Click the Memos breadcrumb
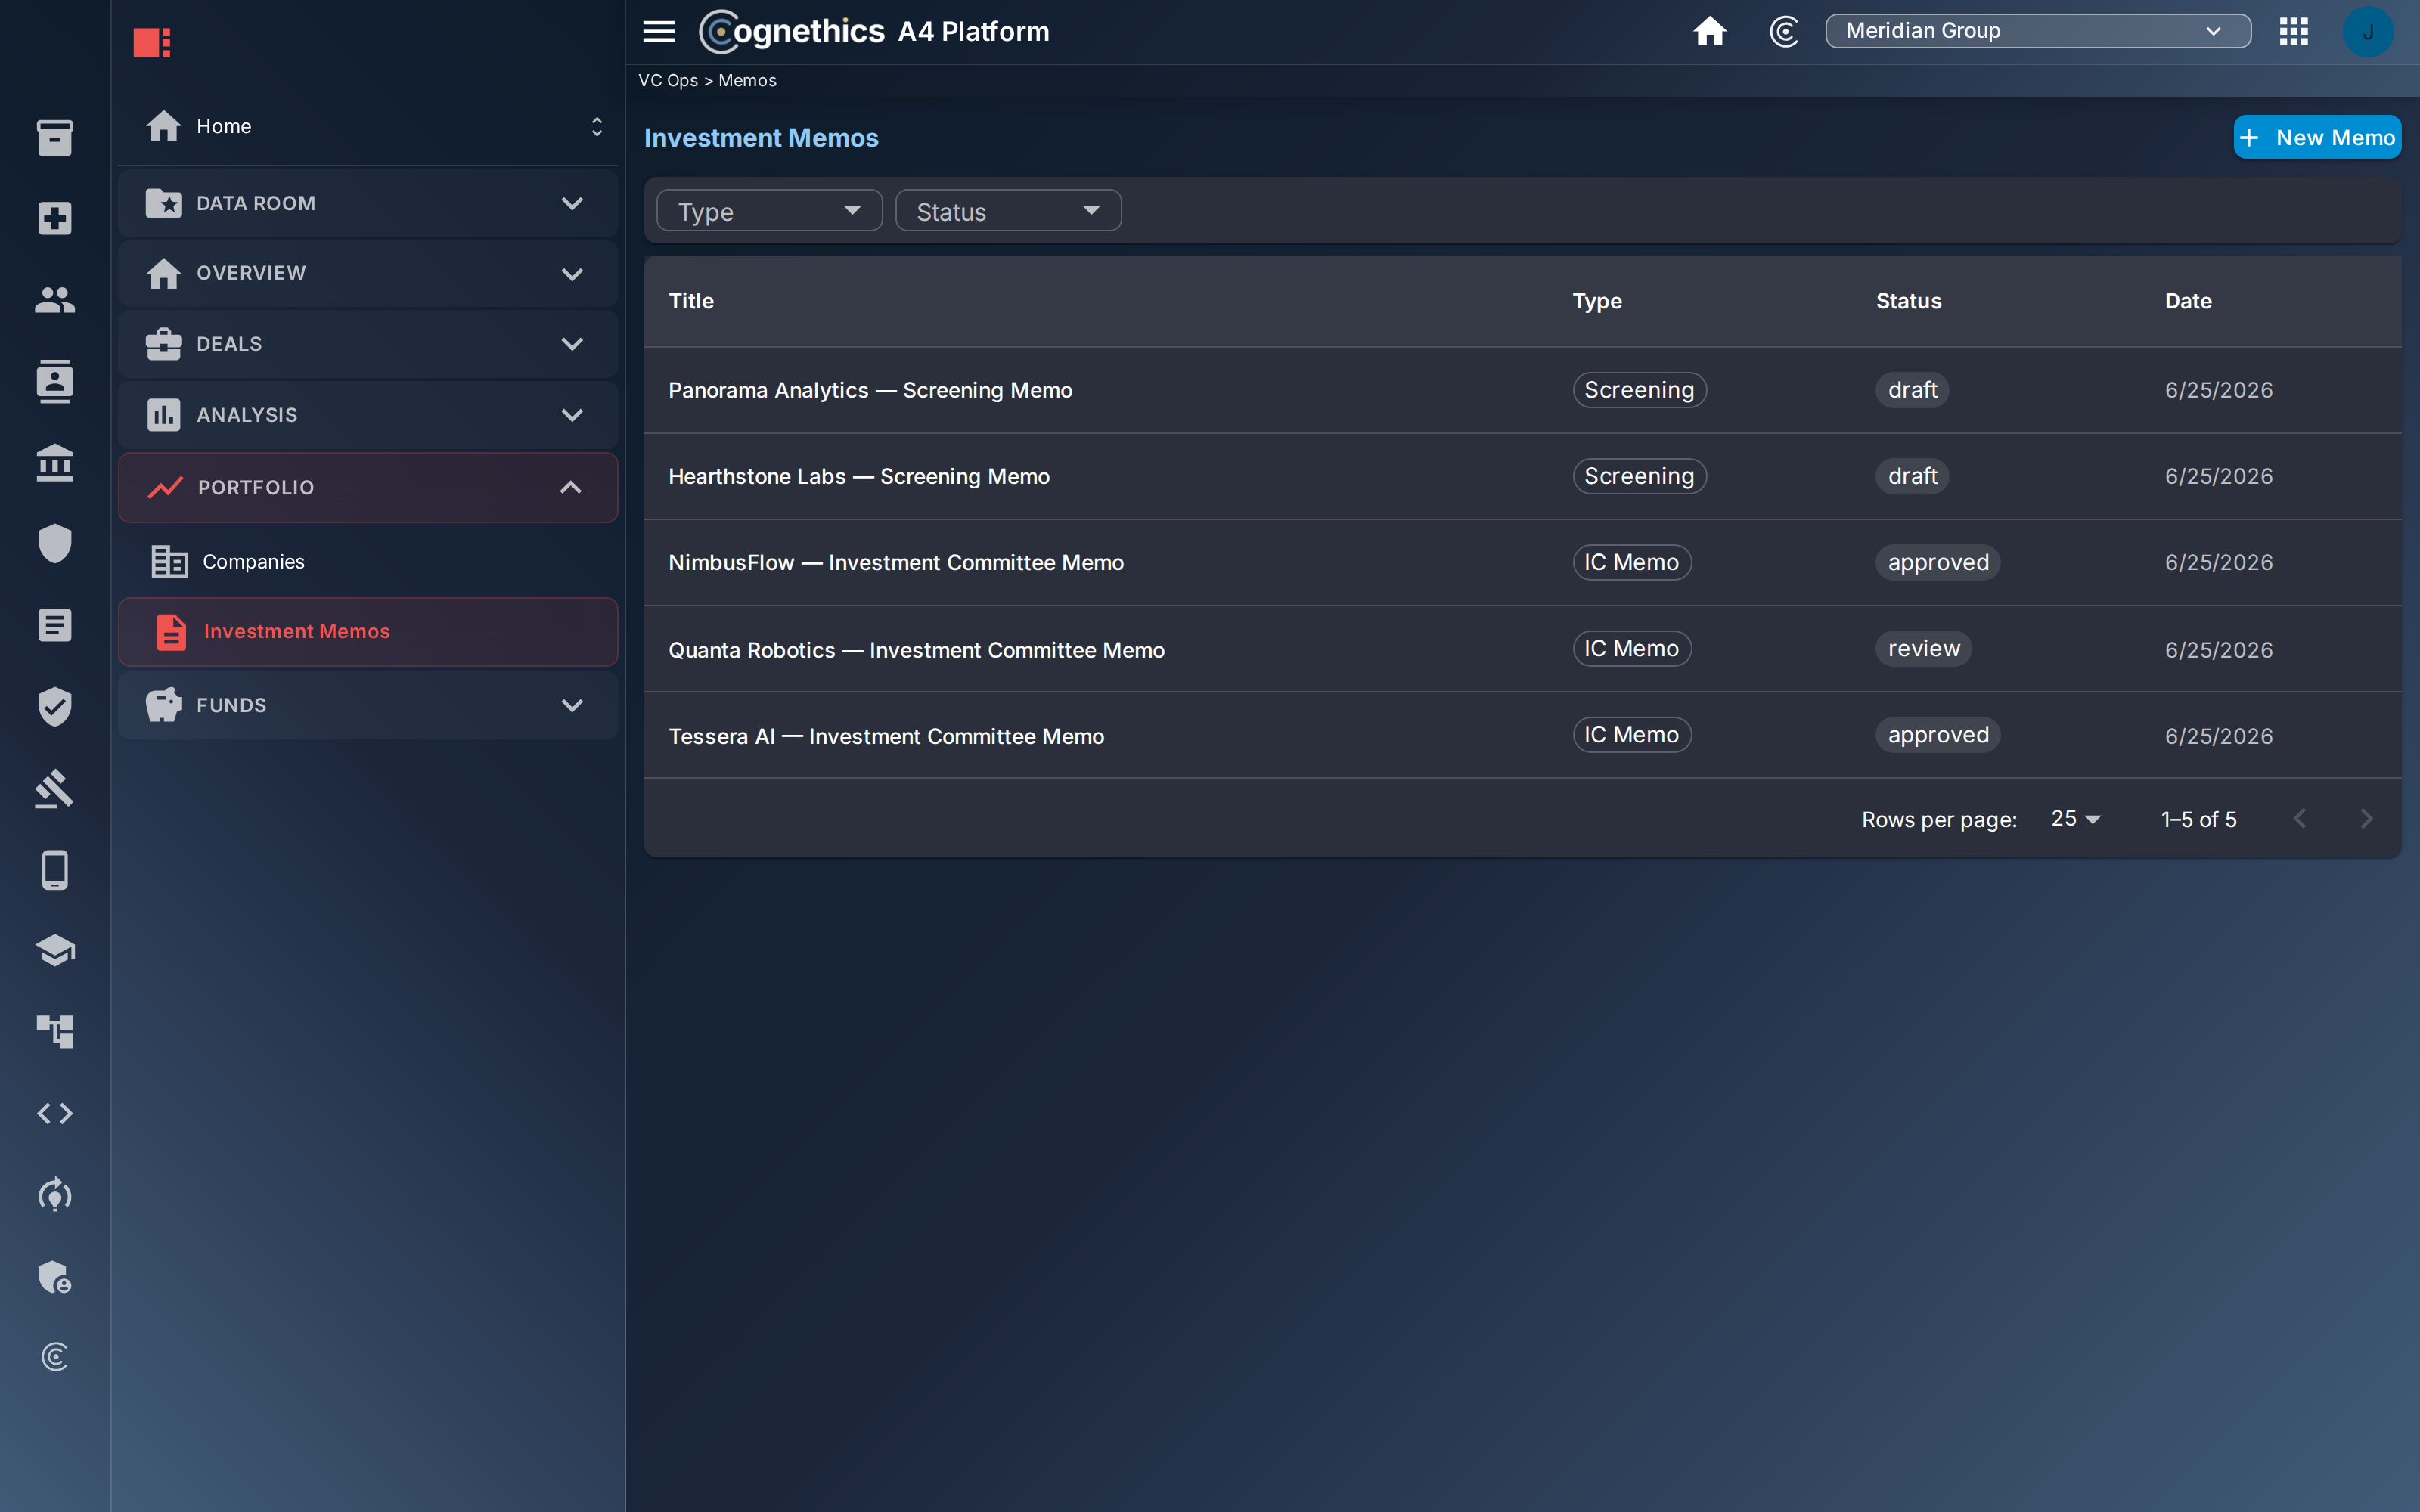Viewport: 2420px width, 1512px height. coord(747,80)
